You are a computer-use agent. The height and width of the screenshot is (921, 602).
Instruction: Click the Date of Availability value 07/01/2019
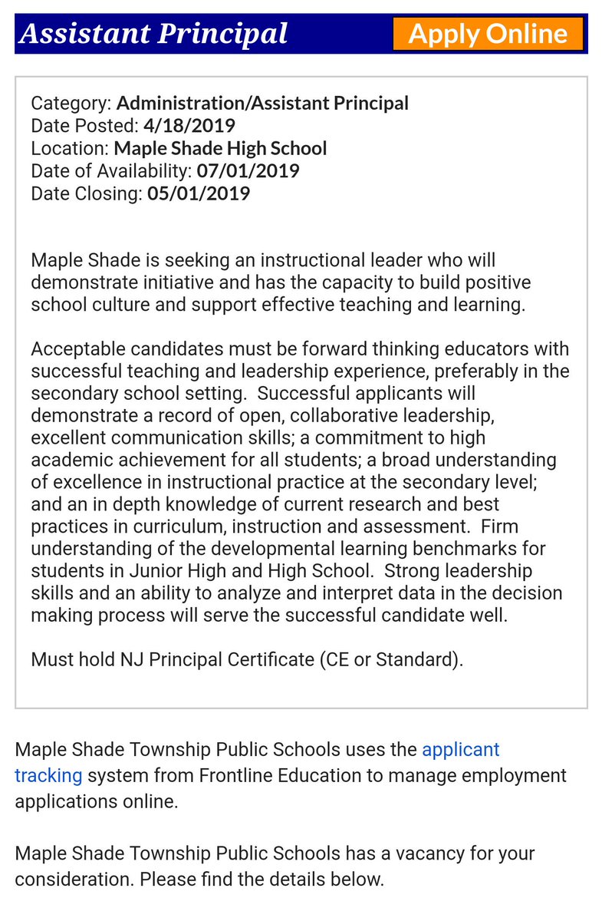pos(248,170)
